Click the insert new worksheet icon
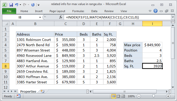The height and width of the screenshot is (101, 177). pyautogui.click(x=42, y=91)
